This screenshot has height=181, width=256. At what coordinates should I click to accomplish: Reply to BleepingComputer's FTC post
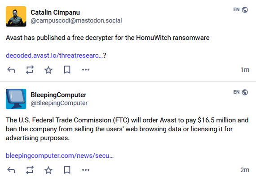click(11, 170)
